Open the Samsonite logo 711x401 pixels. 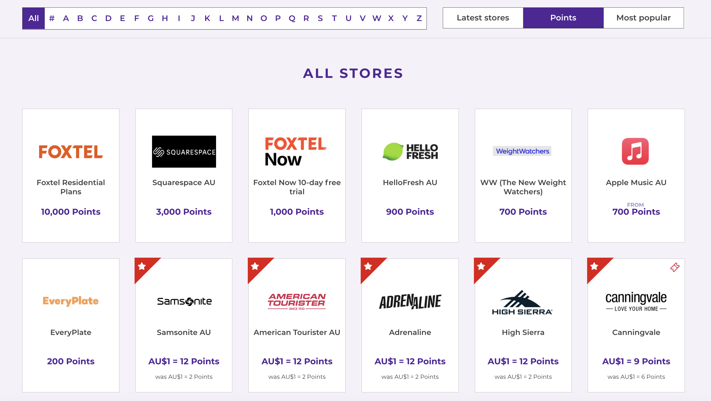184,301
